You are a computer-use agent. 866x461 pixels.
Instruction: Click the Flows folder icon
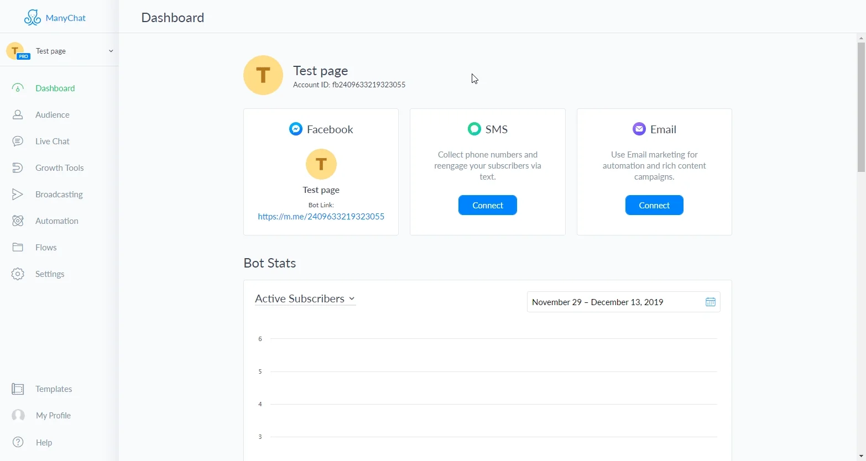(18, 247)
